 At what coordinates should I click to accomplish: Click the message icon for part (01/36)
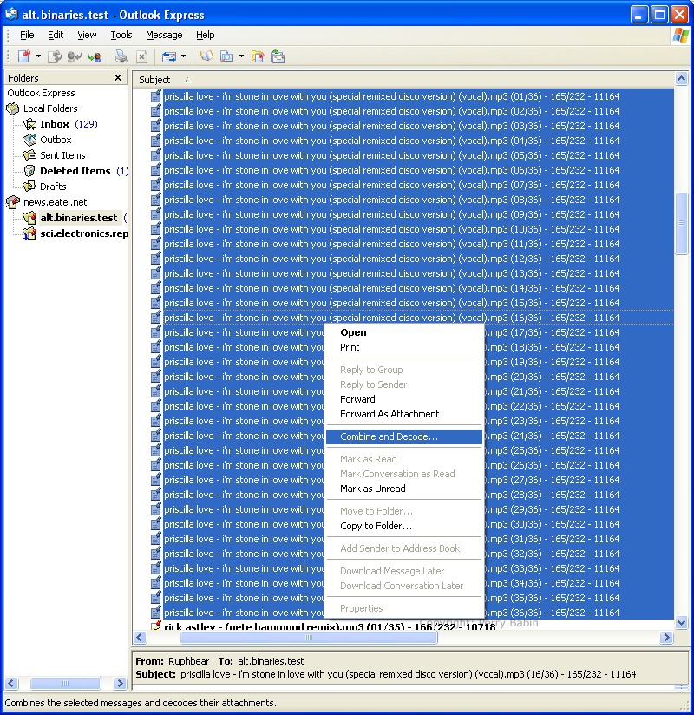pyautogui.click(x=156, y=96)
